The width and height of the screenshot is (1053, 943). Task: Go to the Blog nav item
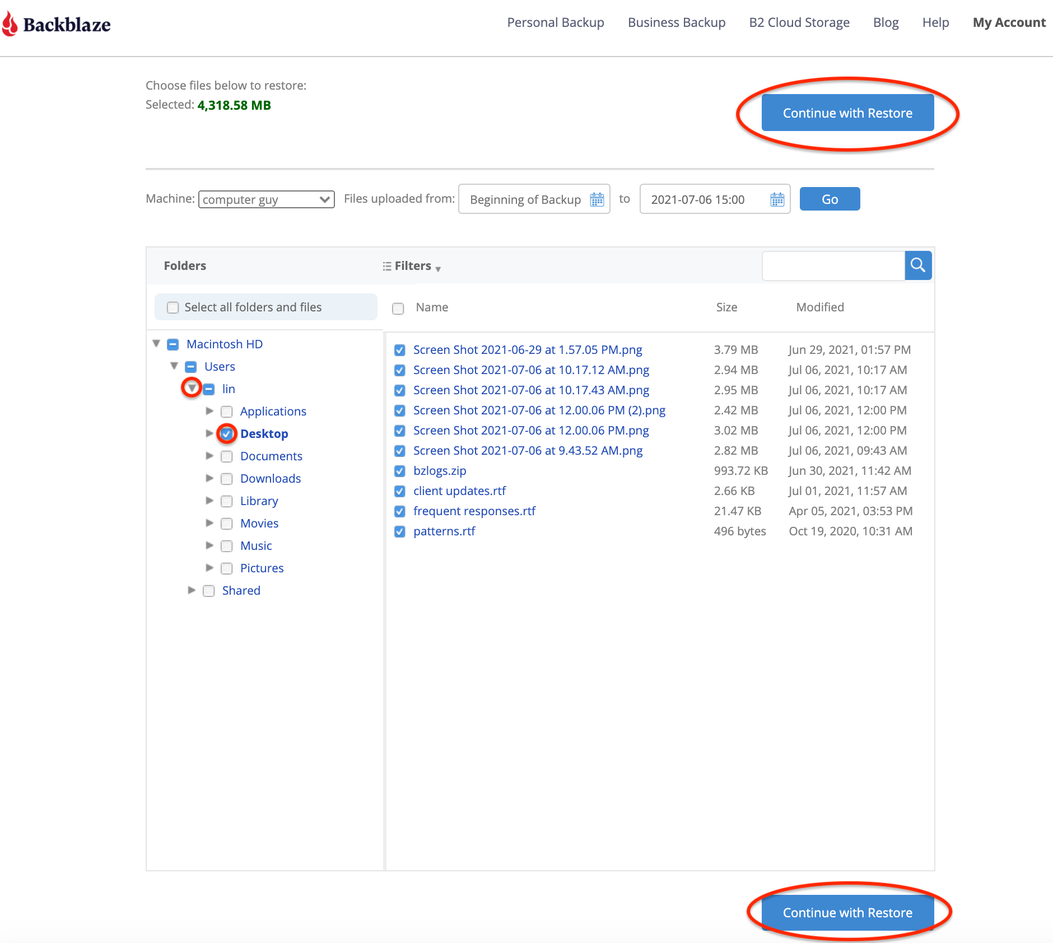(886, 22)
